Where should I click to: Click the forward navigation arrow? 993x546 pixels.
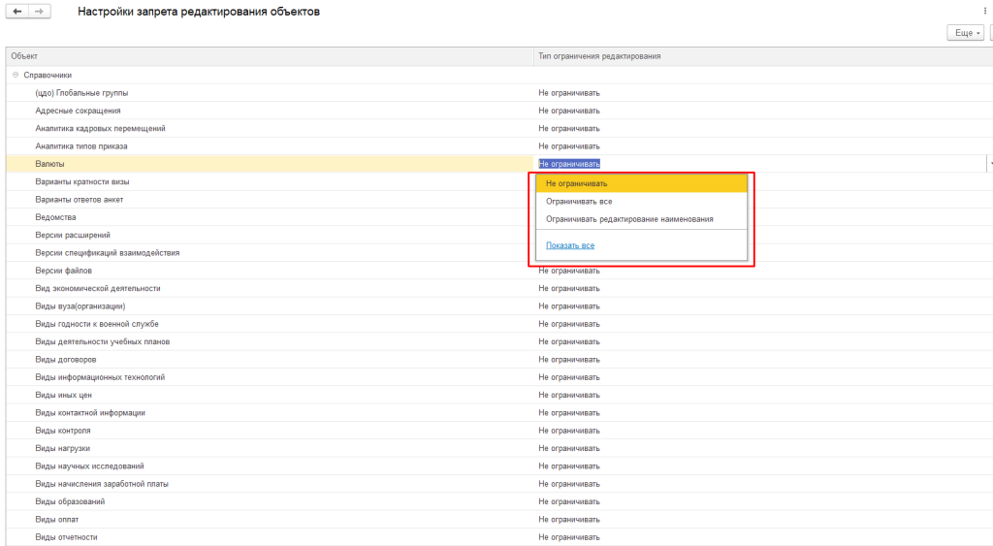coord(39,11)
